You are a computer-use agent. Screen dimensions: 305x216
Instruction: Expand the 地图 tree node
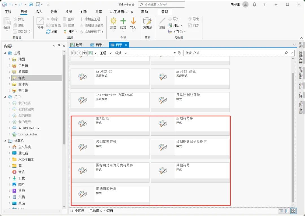(x=9, y=59)
